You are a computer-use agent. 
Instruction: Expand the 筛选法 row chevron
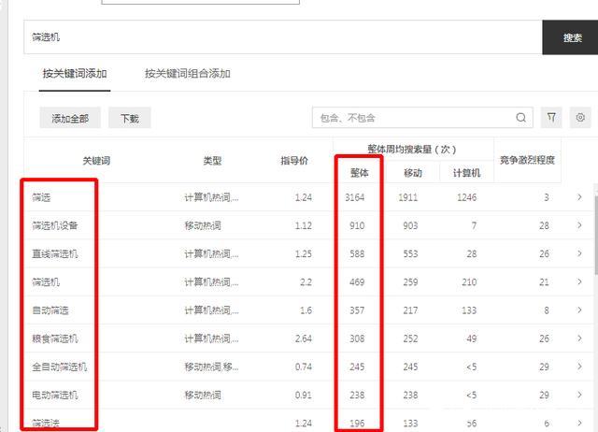[x=579, y=423]
